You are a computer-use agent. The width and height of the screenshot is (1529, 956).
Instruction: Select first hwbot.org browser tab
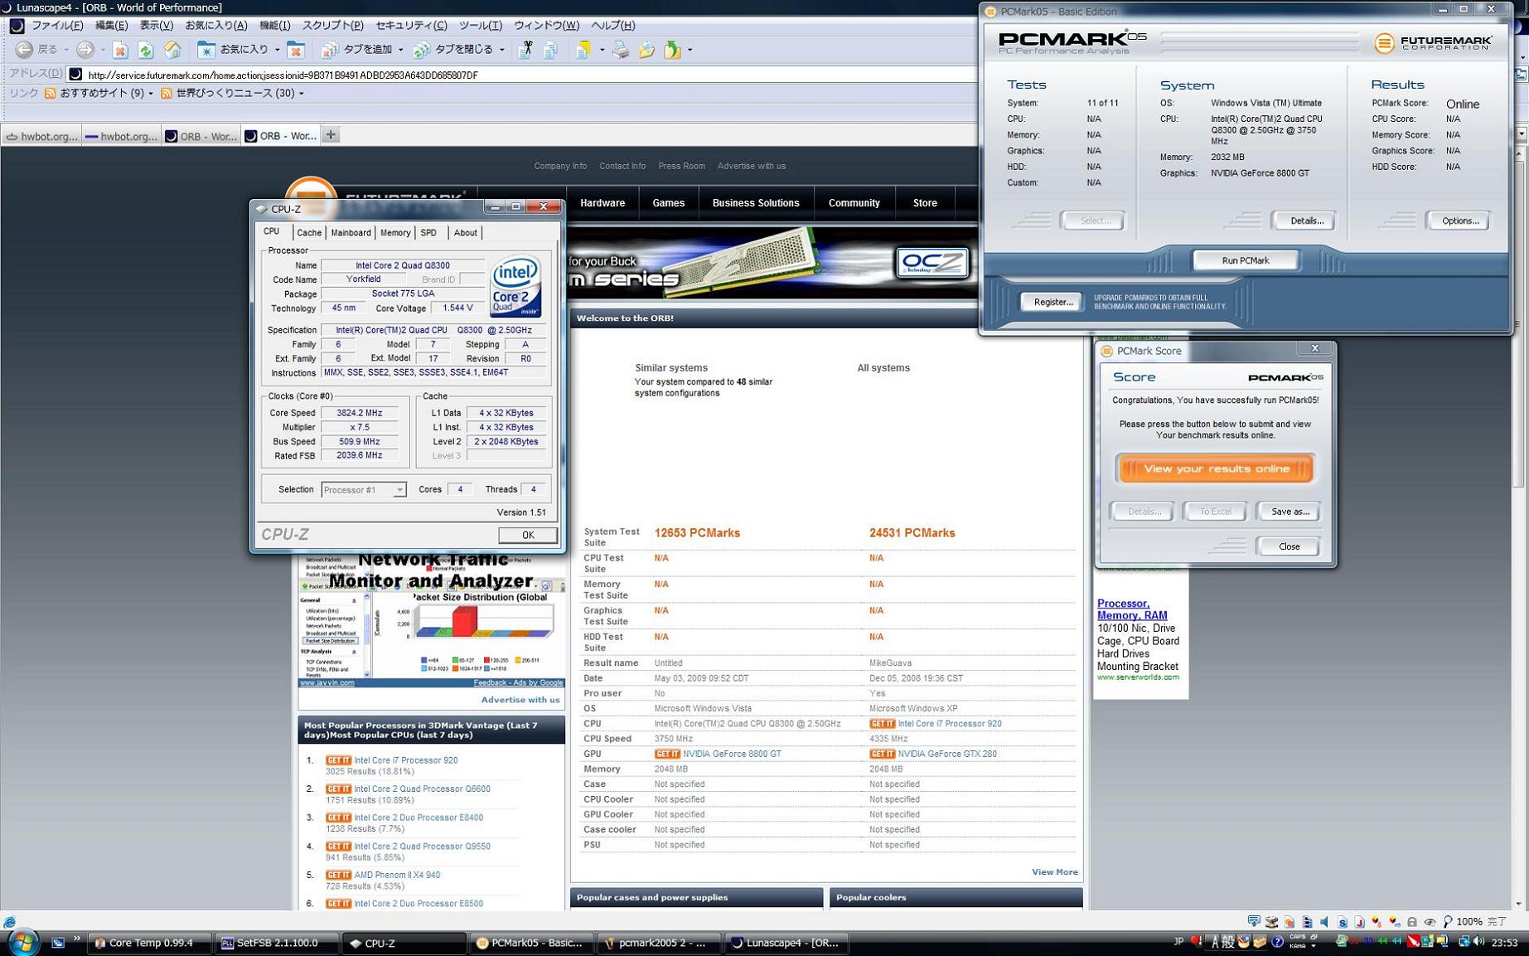[x=41, y=136]
